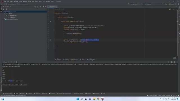Screen dimensions: 180x101
Task: Open the Dynamic Program Analysis tab
Action: pos(64,94)
